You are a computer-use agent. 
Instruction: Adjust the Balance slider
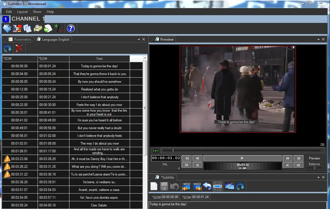tap(315, 168)
